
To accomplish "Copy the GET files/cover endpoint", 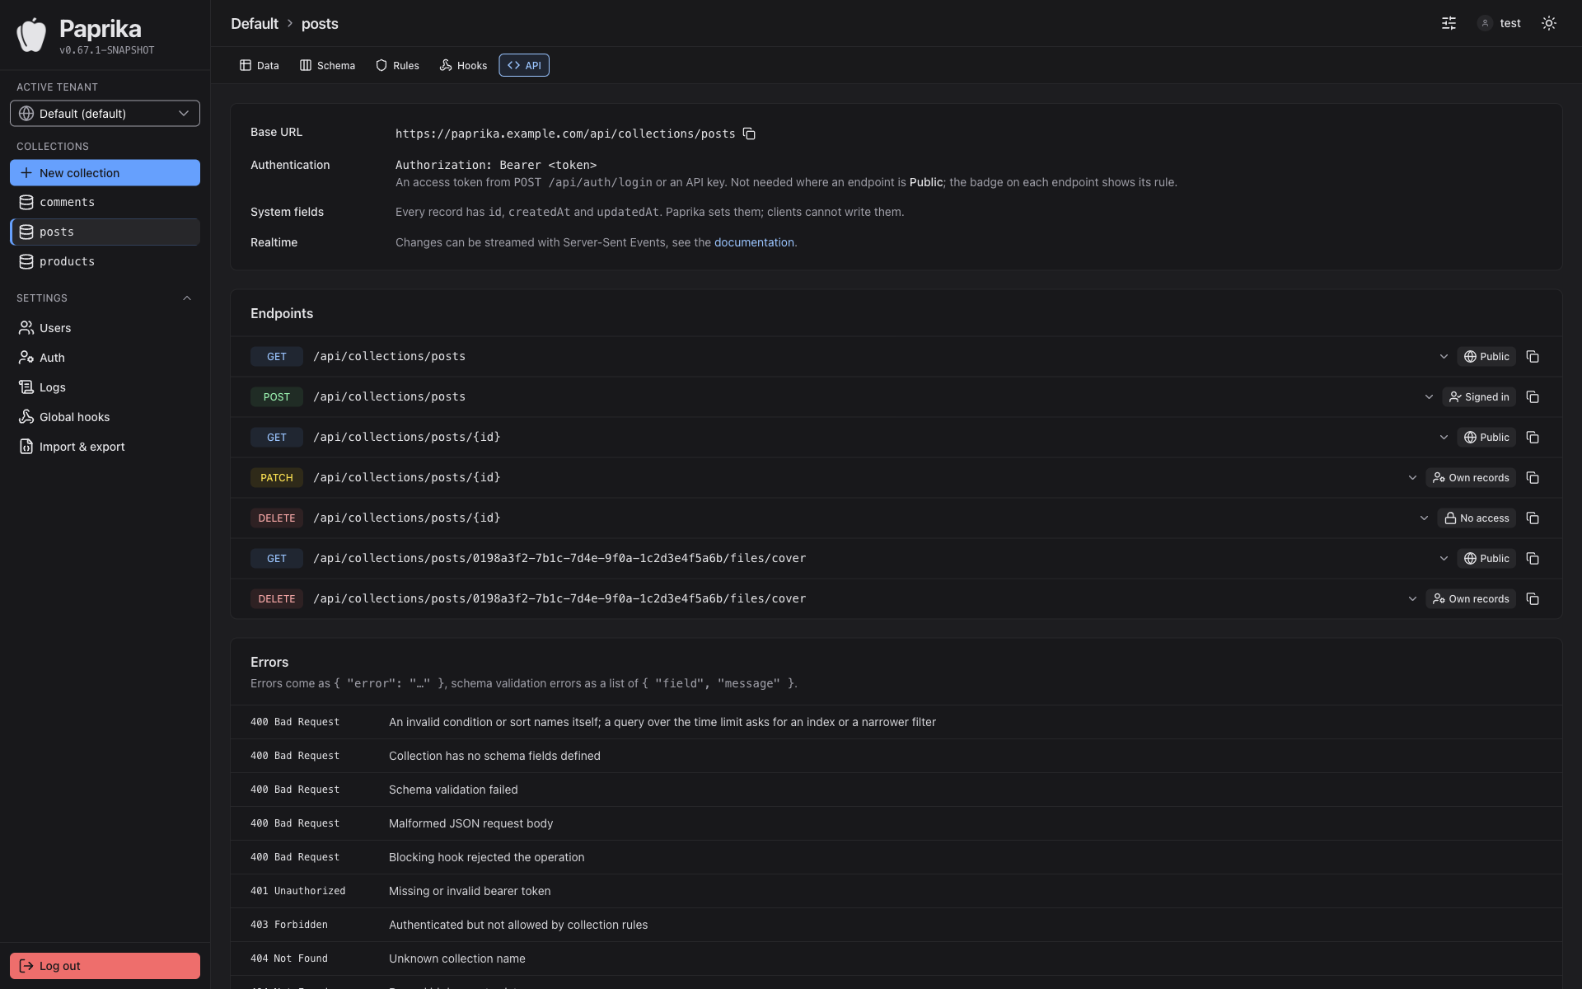I will [x=1533, y=559].
